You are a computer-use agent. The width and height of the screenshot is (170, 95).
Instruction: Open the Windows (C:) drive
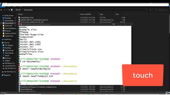[x=10, y=63]
